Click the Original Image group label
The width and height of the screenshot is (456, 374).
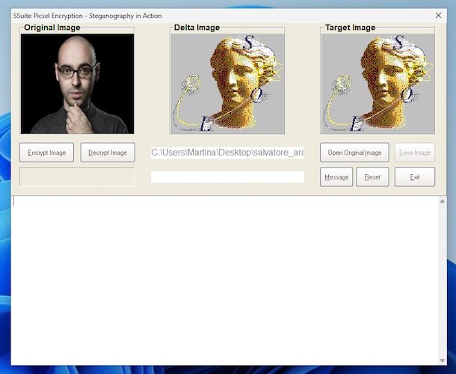52,28
